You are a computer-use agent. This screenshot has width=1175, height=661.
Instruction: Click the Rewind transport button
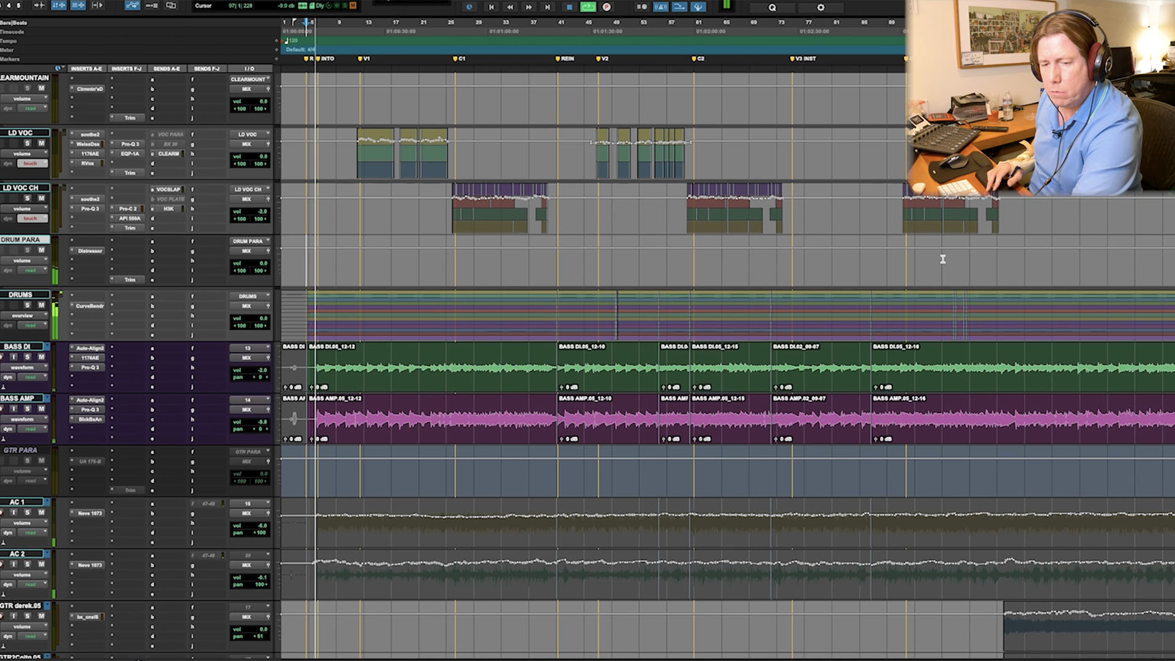click(x=510, y=7)
